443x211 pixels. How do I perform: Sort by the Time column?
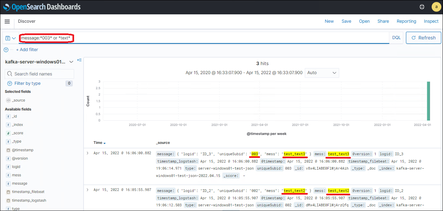point(99,143)
